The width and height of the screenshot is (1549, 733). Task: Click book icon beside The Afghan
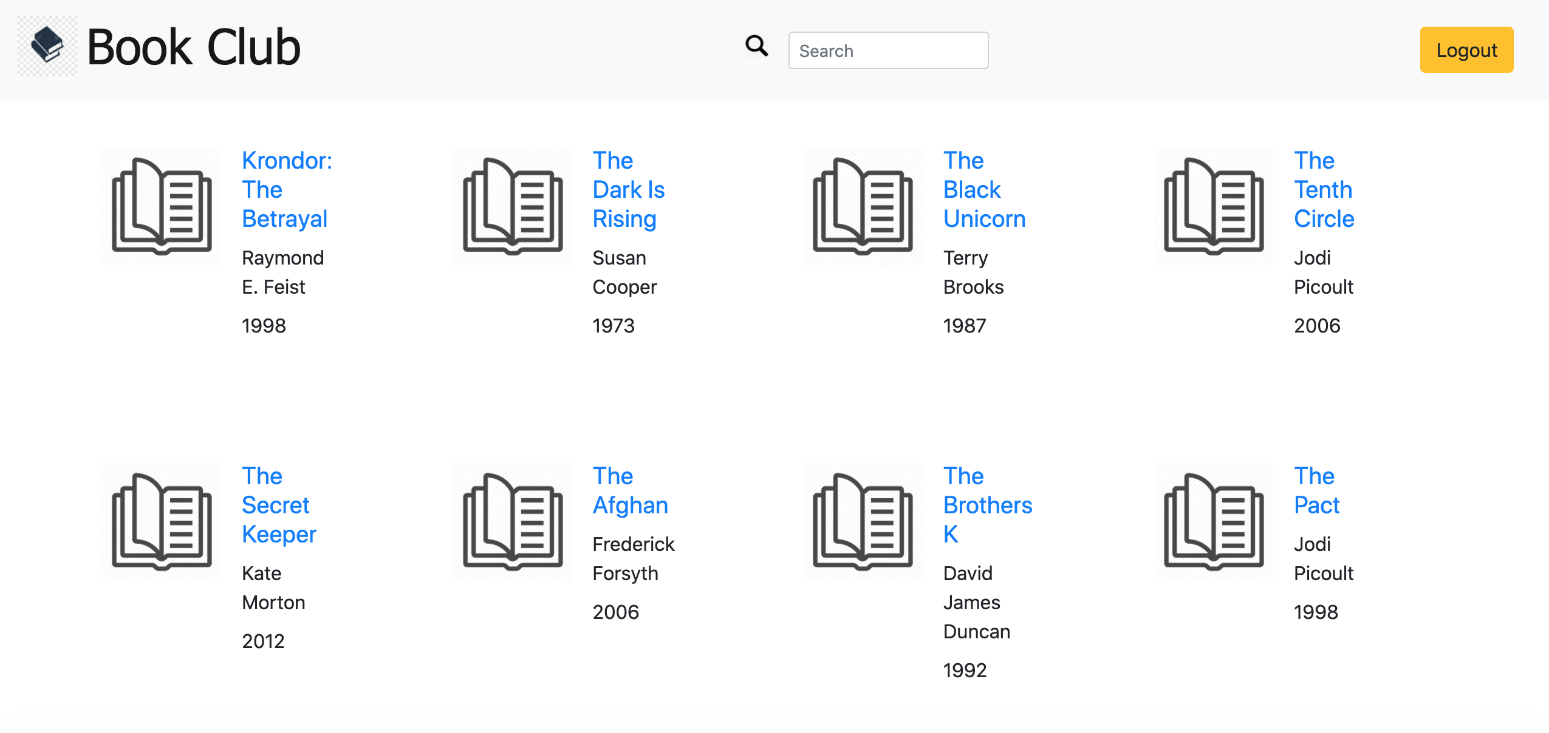[x=512, y=522]
